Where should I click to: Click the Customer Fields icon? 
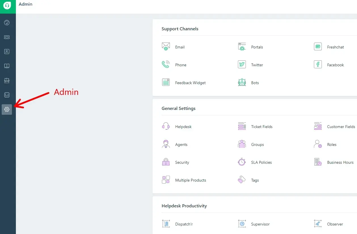pyautogui.click(x=318, y=126)
